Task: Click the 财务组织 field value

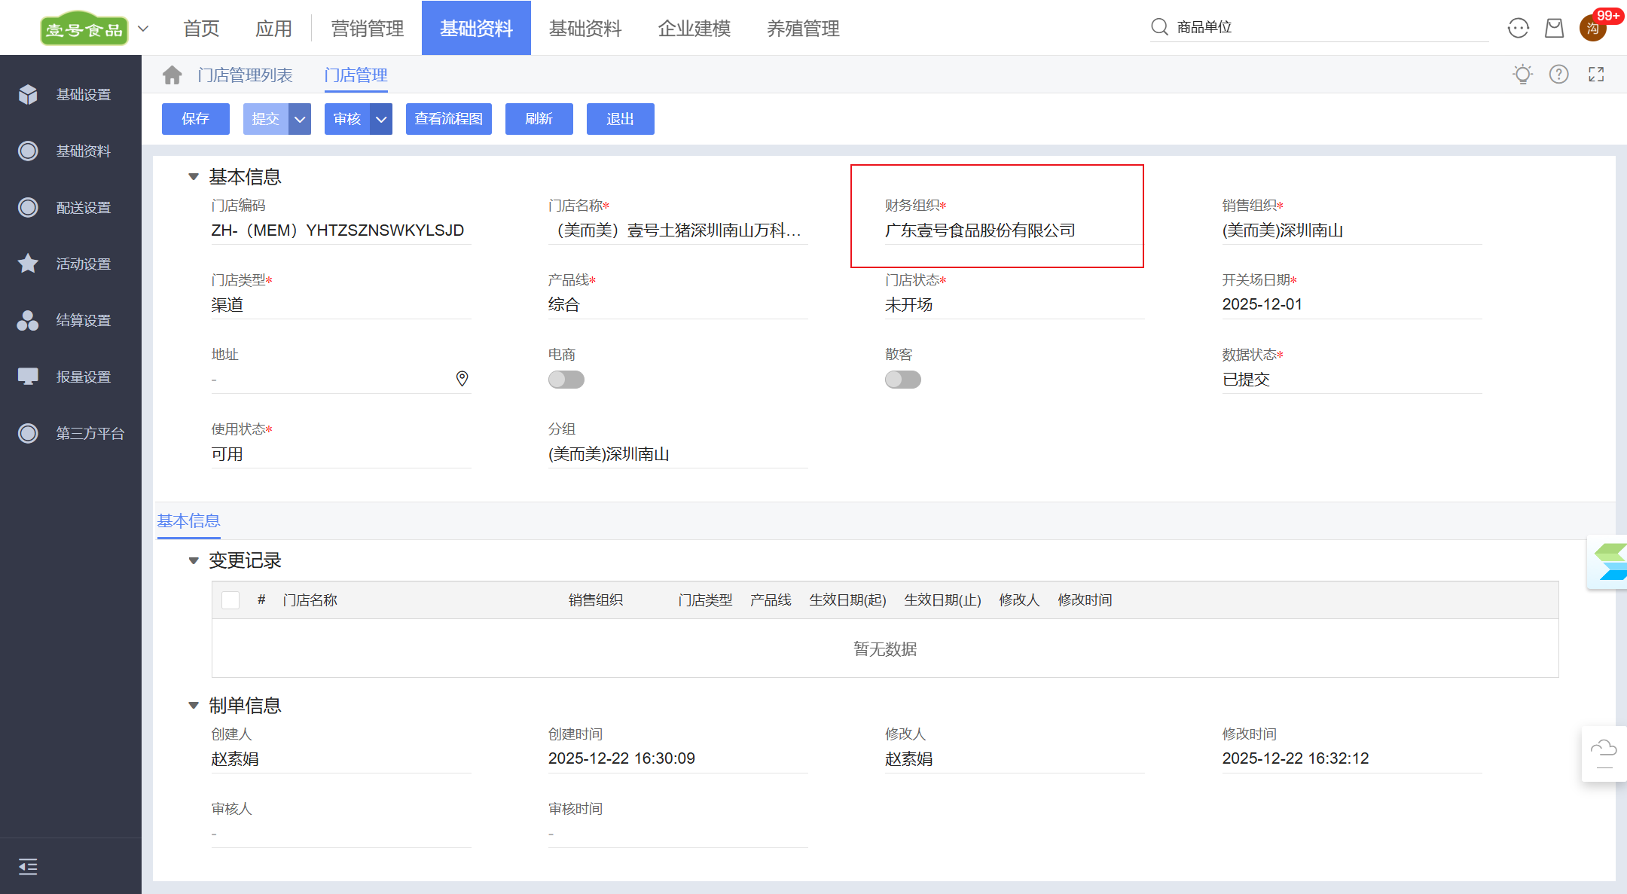Action: 979,230
